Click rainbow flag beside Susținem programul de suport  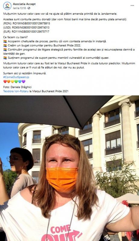5,58
